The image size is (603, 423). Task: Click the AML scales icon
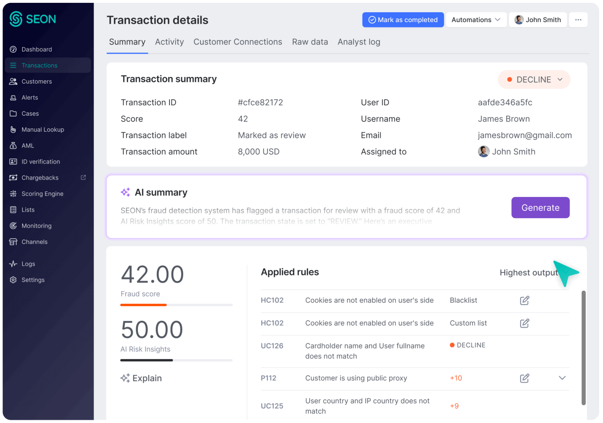pyautogui.click(x=13, y=146)
